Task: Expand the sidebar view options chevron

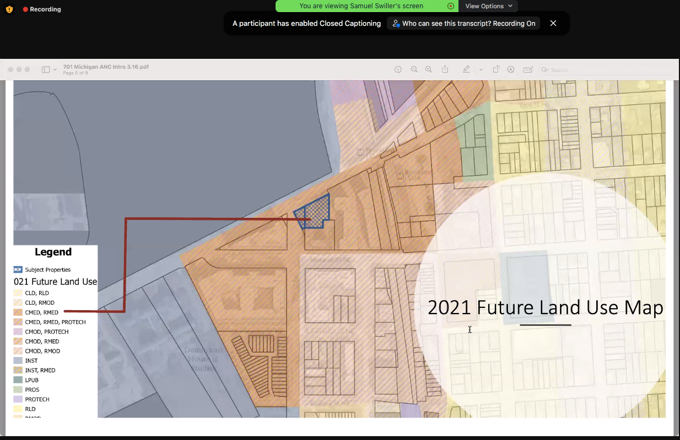Action: click(55, 70)
